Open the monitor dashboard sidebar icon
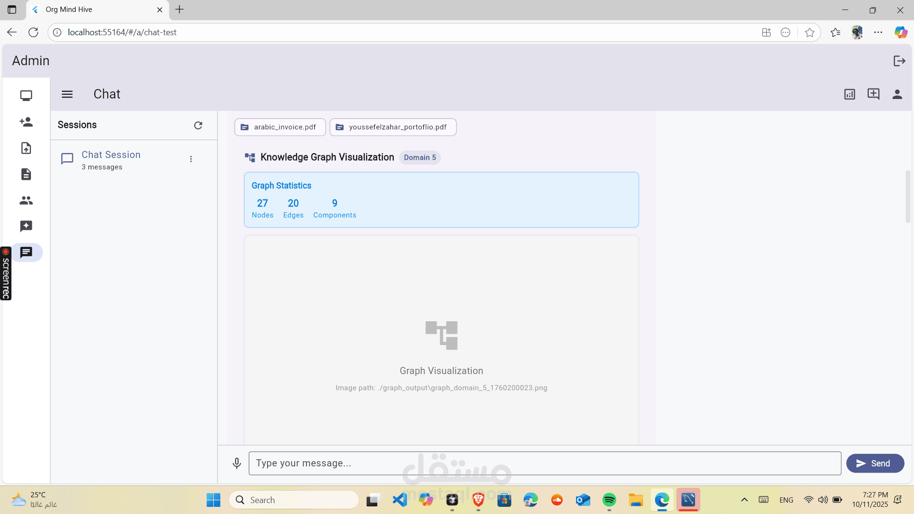 click(26, 96)
